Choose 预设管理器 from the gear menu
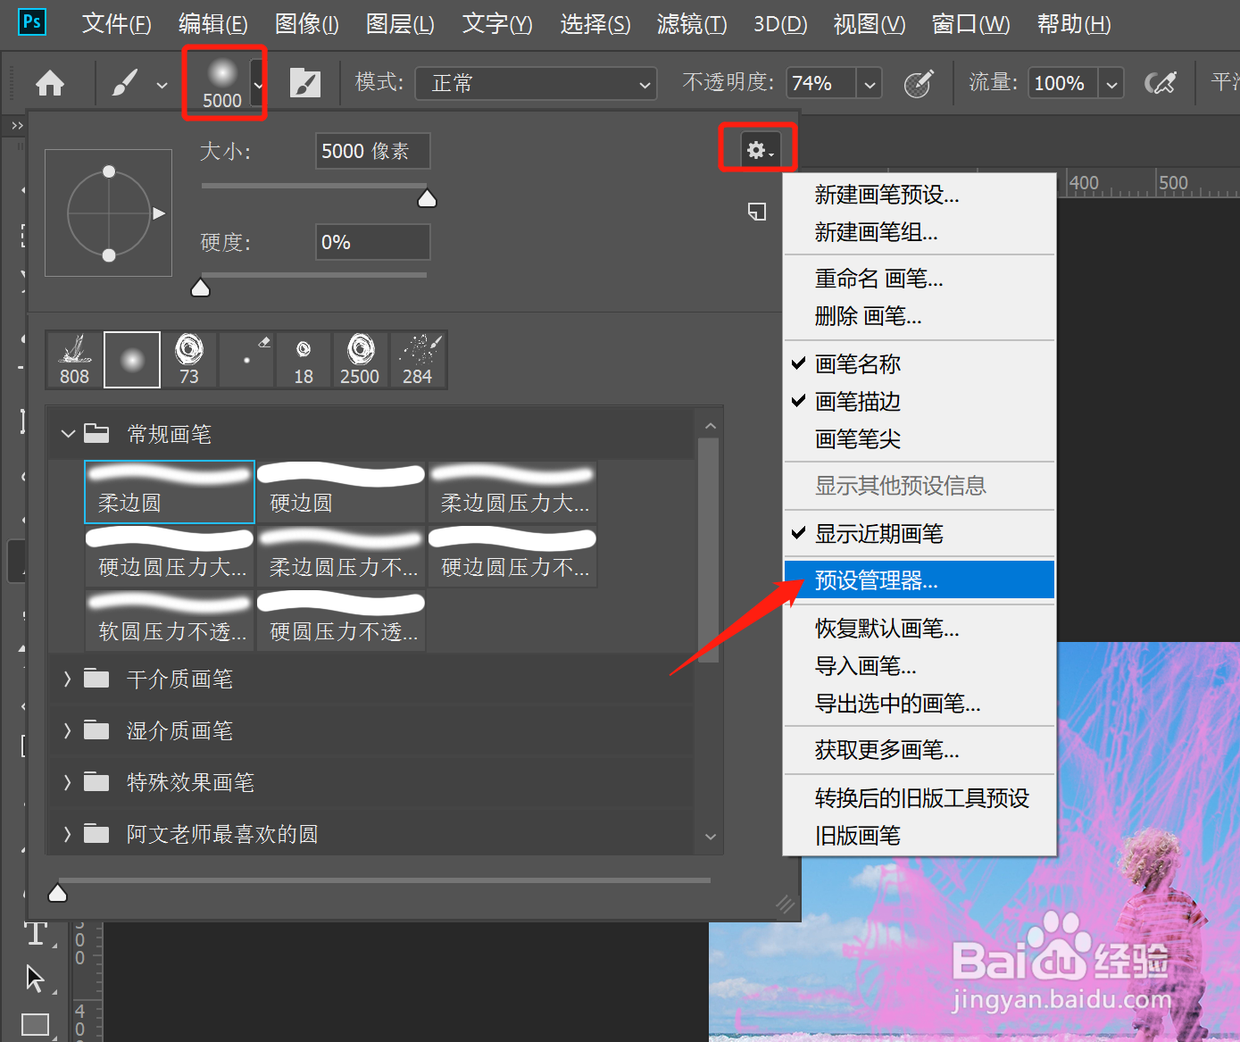 coord(876,580)
